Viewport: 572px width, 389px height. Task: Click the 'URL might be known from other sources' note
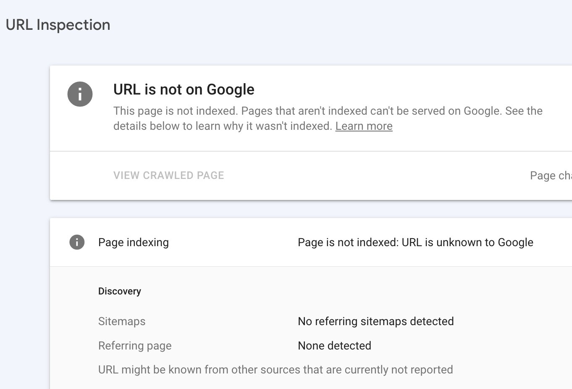pyautogui.click(x=275, y=370)
